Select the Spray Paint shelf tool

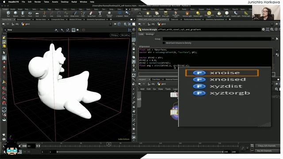92,14
